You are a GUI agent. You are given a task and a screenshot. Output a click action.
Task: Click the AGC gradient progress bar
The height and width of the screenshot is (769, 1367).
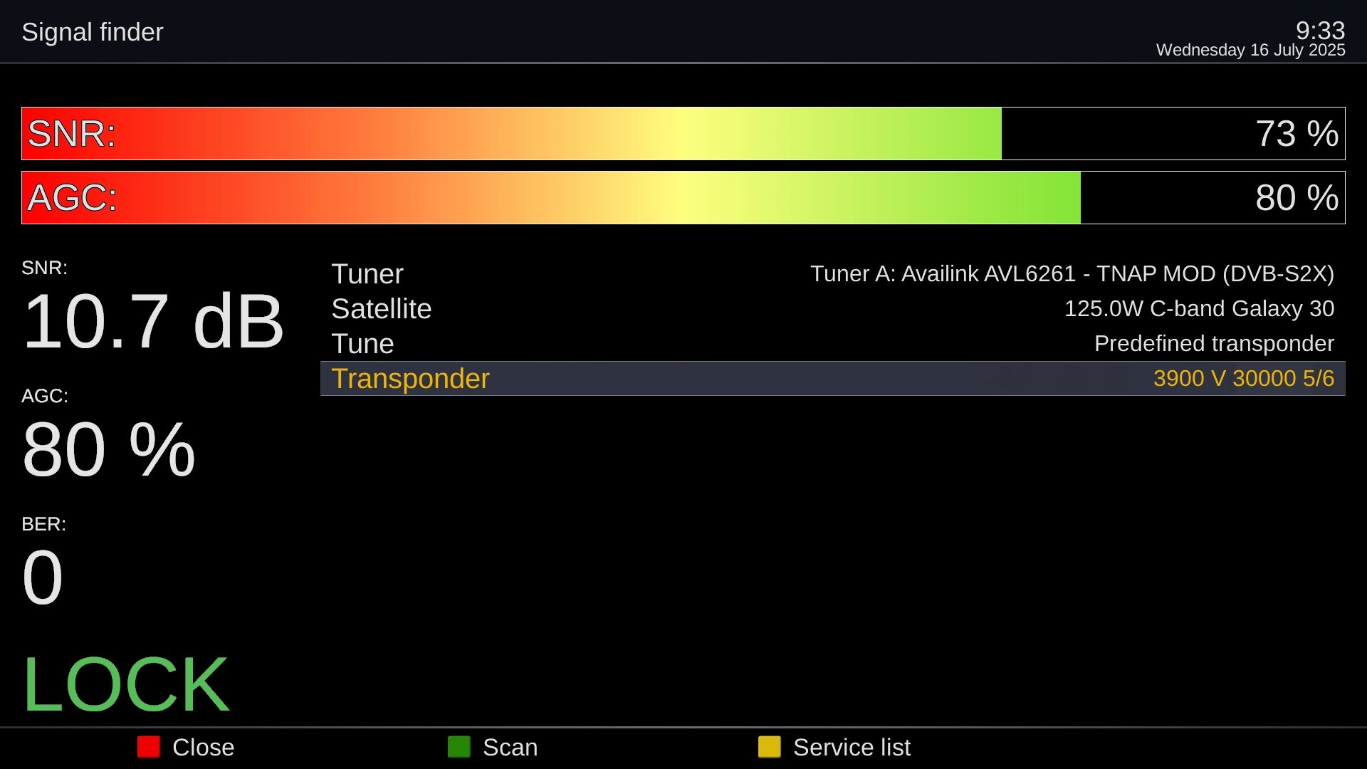point(683,197)
